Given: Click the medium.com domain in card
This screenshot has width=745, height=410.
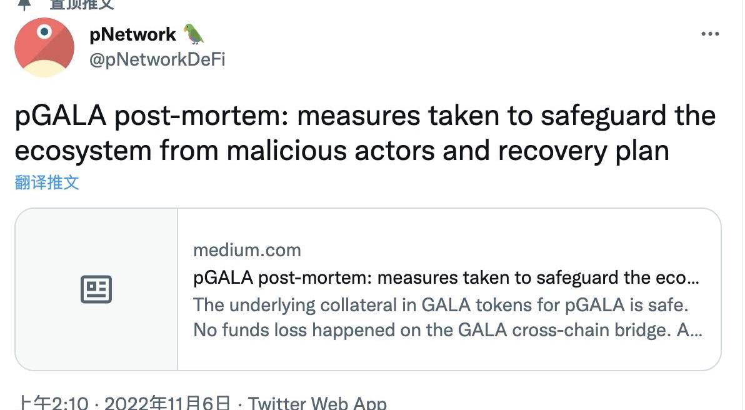Looking at the screenshot, I should 247,250.
